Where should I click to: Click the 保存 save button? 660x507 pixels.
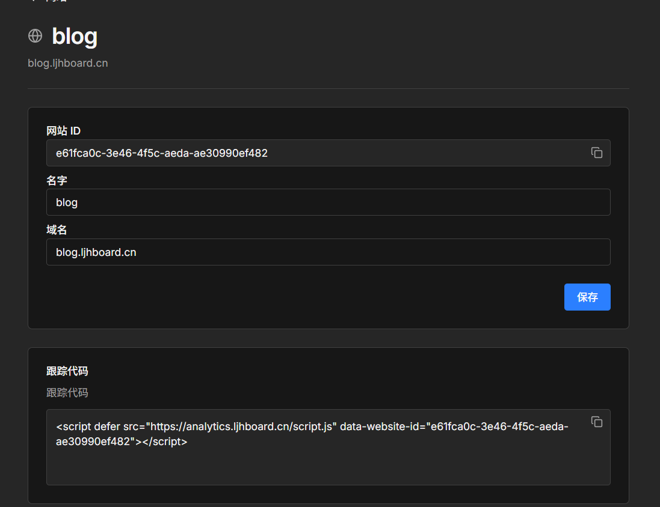pyautogui.click(x=587, y=297)
